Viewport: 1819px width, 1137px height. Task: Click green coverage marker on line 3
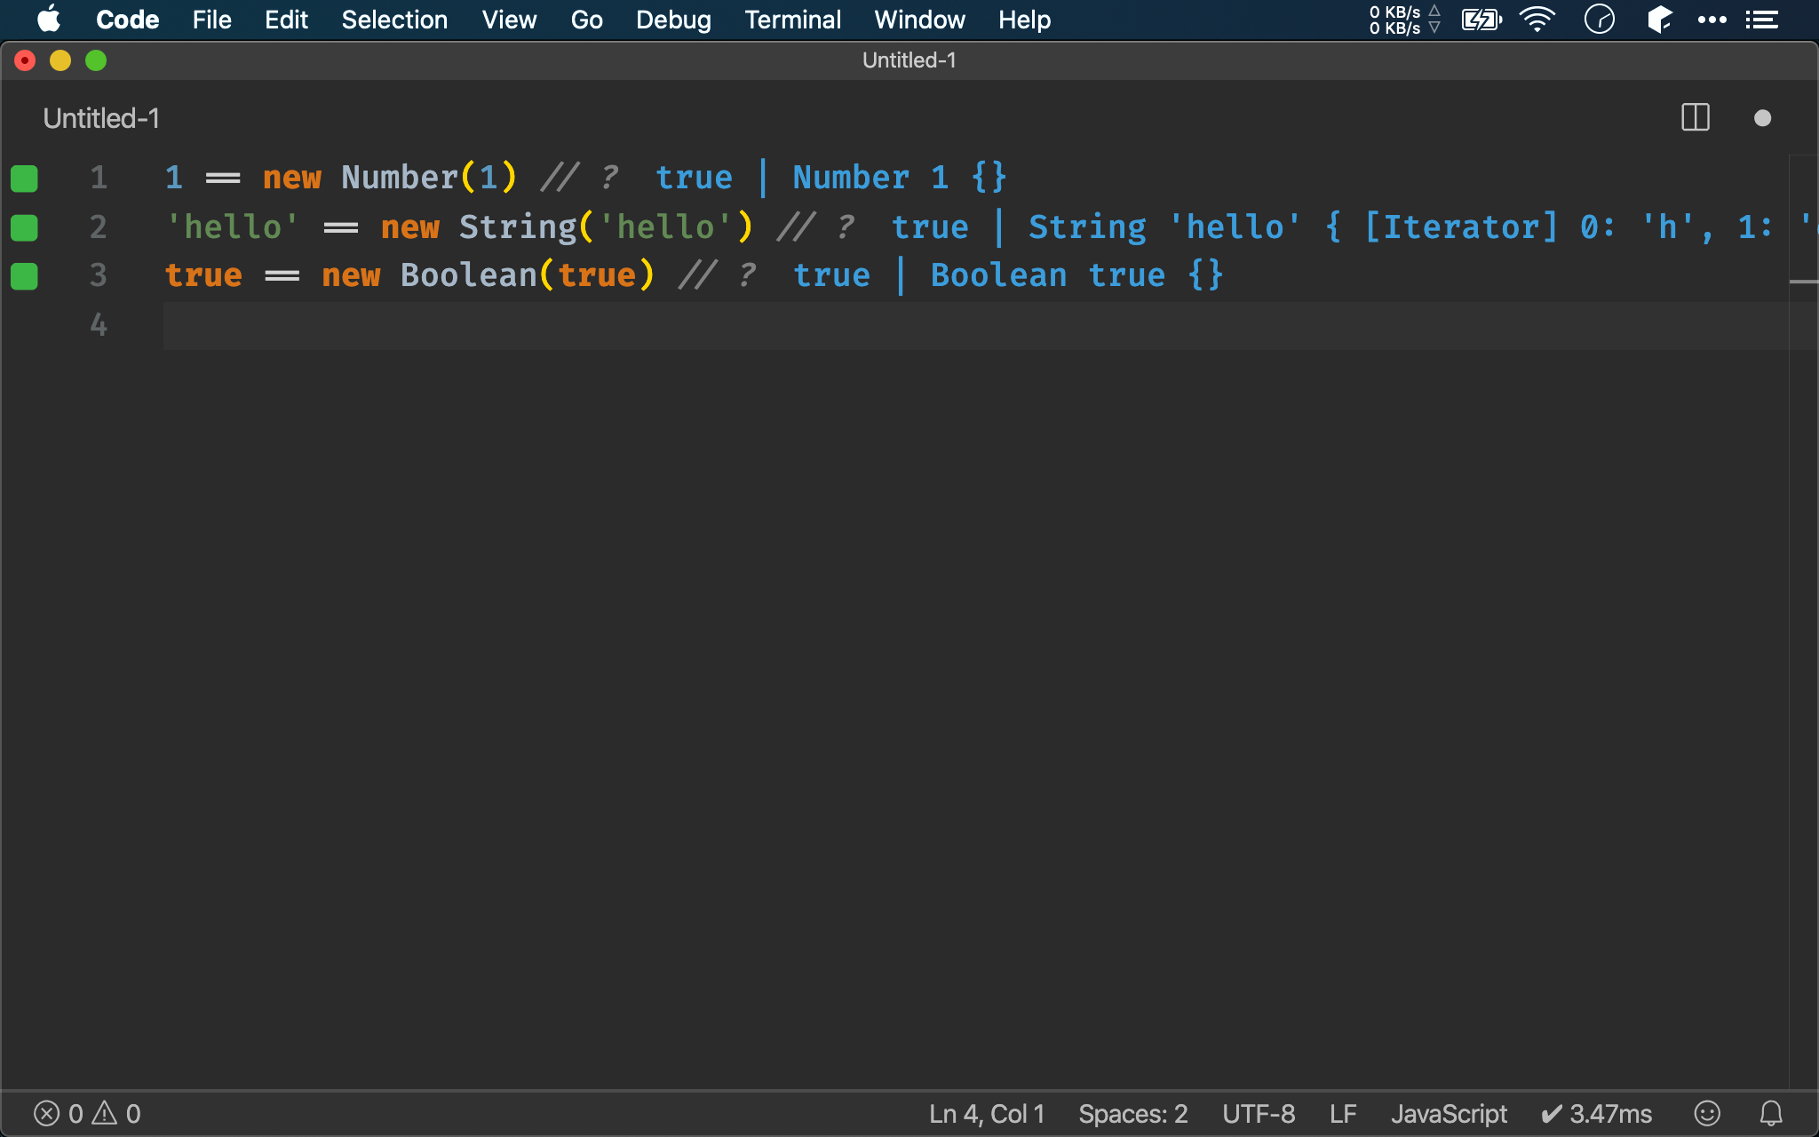click(24, 276)
